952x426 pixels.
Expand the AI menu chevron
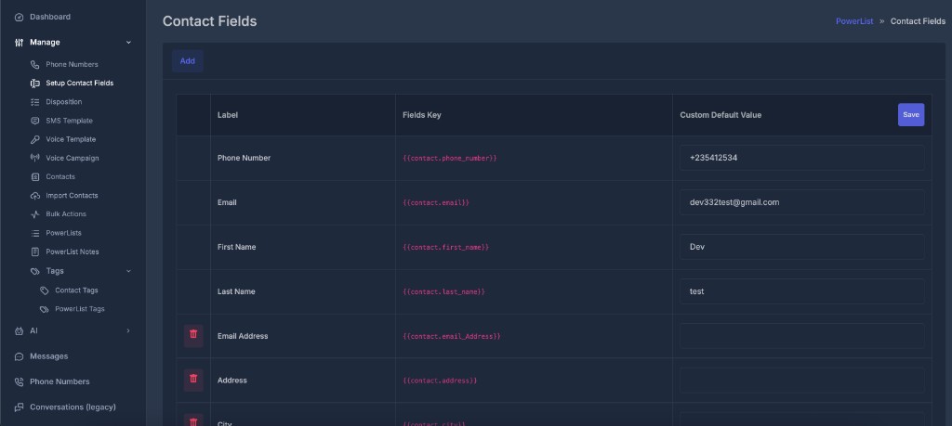[x=128, y=330]
